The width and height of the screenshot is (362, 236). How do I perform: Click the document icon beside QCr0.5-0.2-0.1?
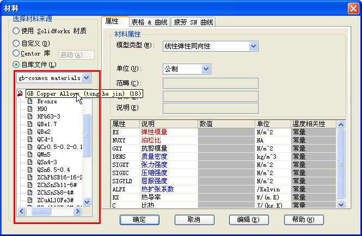click(x=30, y=147)
